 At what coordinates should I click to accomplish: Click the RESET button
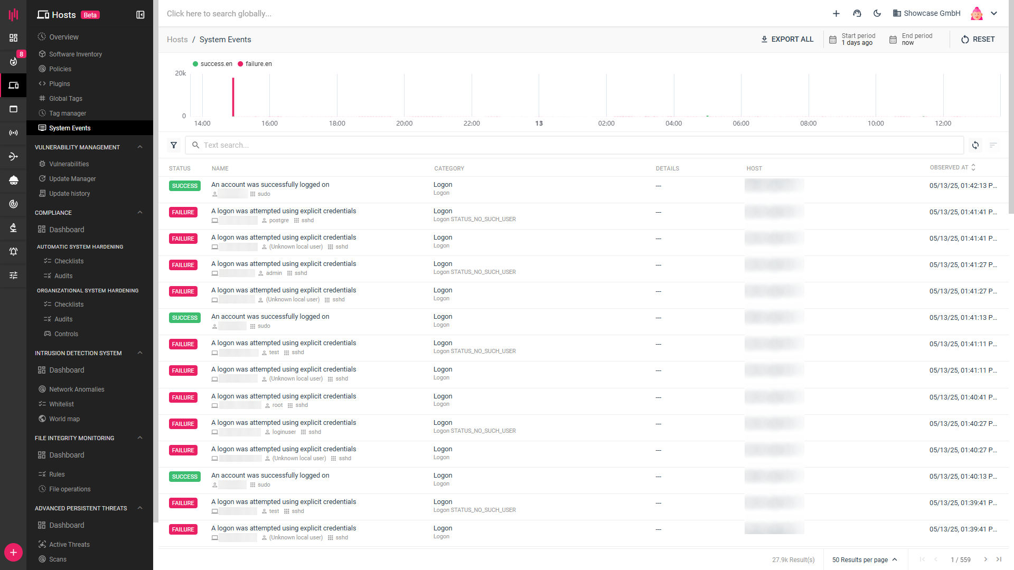pos(978,40)
